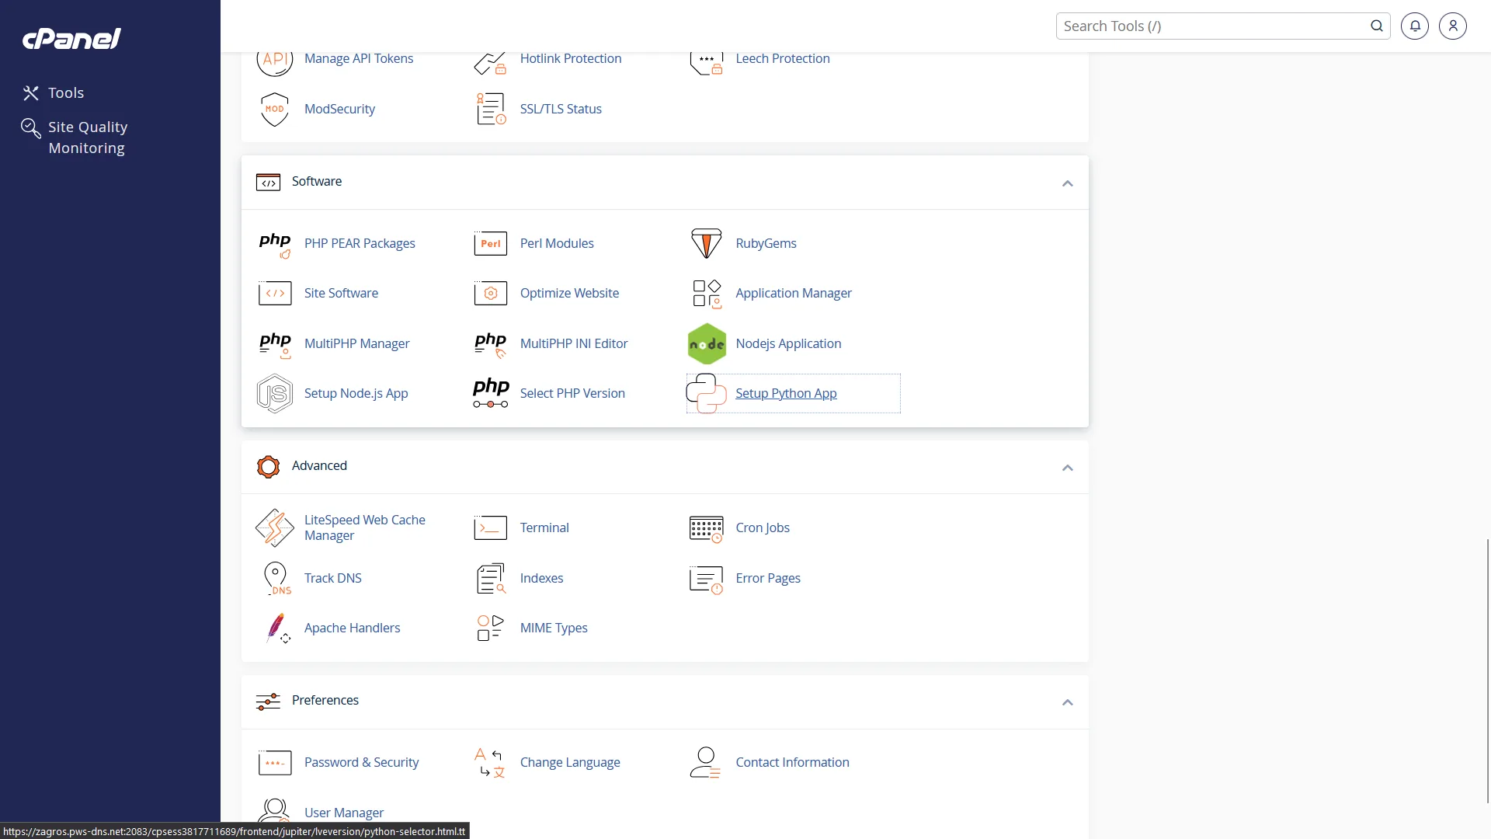Click the Select PHP Version icon
Viewport: 1491px width, 839px height.
point(490,394)
